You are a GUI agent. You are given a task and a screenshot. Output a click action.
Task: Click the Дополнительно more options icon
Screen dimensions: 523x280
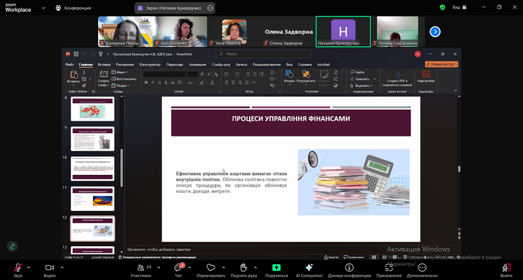422,268
